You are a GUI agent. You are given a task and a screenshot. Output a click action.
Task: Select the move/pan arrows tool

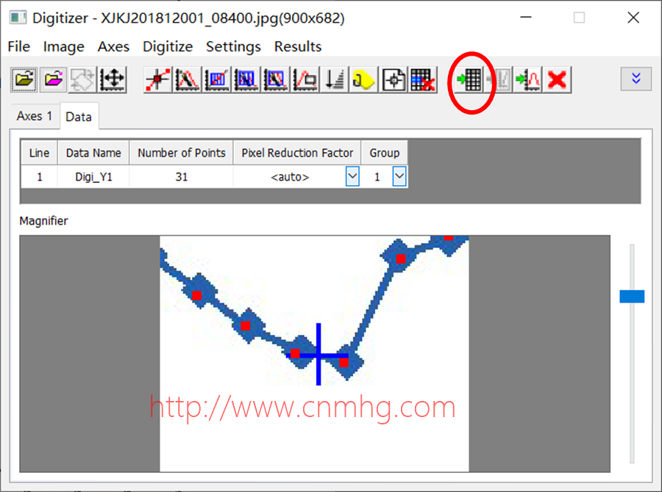(113, 79)
